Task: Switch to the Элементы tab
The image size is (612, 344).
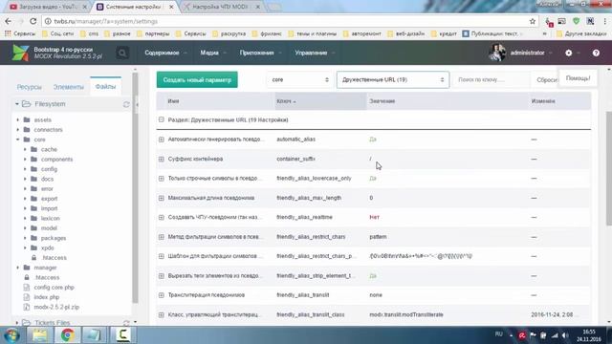Action: click(69, 87)
